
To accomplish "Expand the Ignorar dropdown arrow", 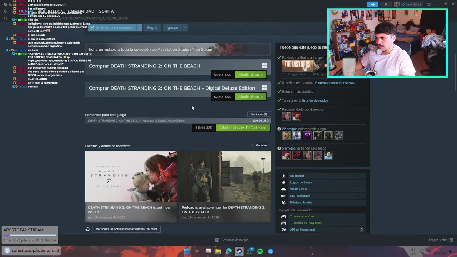I will 185,27.
